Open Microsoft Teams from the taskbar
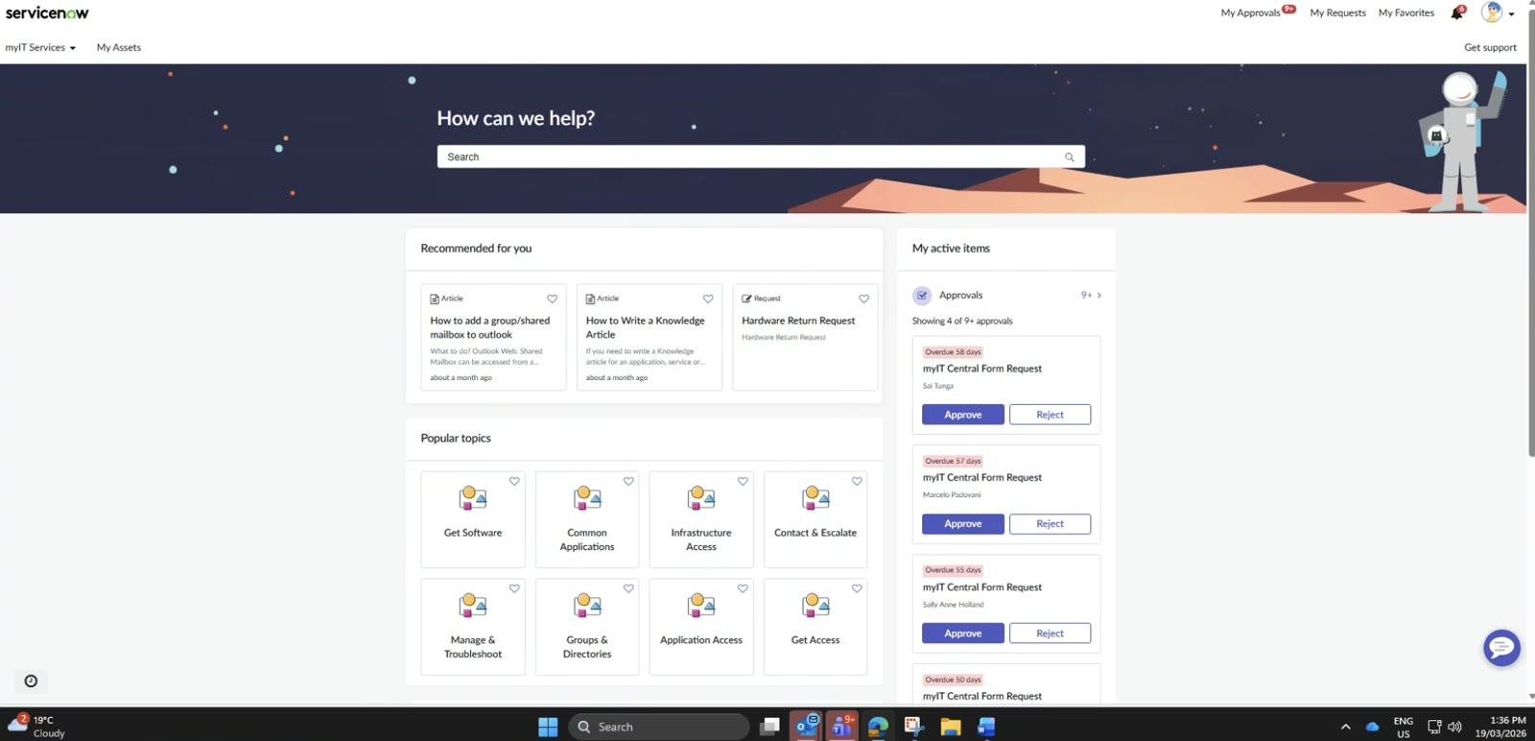The image size is (1535, 741). (x=842, y=727)
